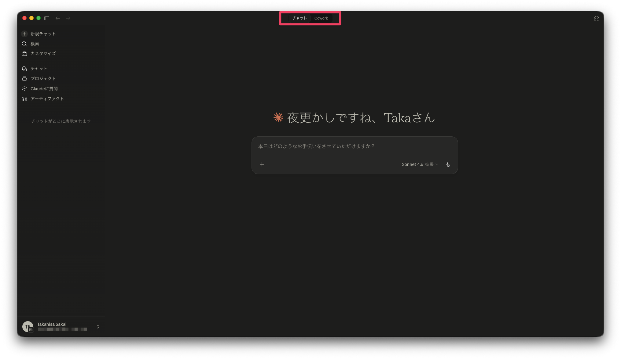Toggle the sidebar visibility
The height and width of the screenshot is (359, 621).
click(x=47, y=18)
